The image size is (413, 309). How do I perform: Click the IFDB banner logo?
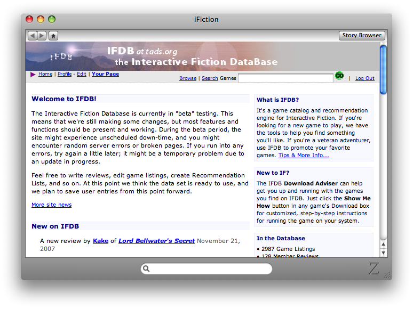61,56
